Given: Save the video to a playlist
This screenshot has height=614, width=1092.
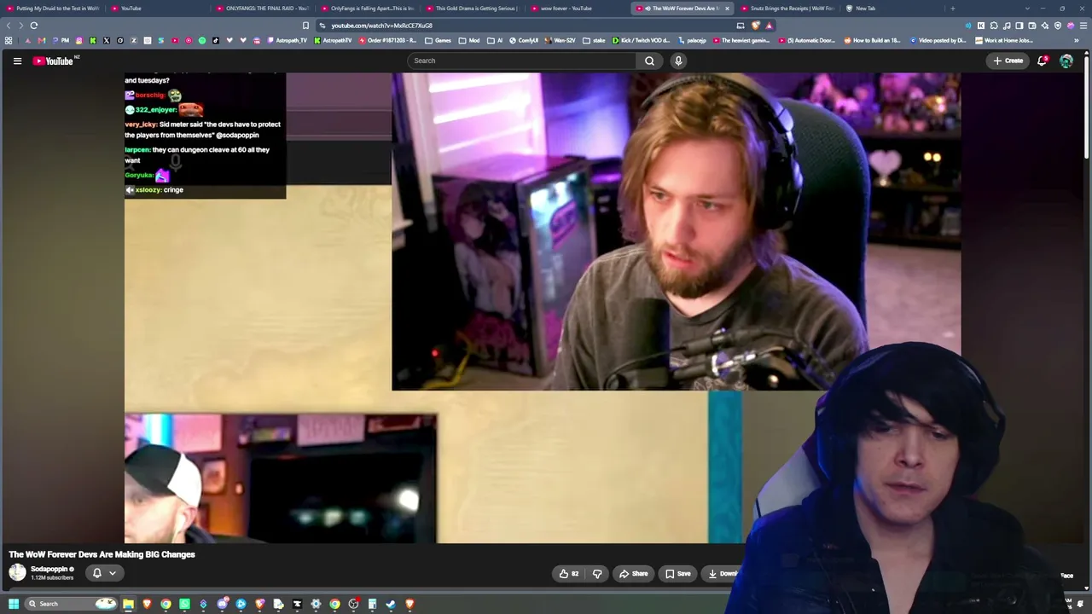Looking at the screenshot, I should pyautogui.click(x=678, y=574).
